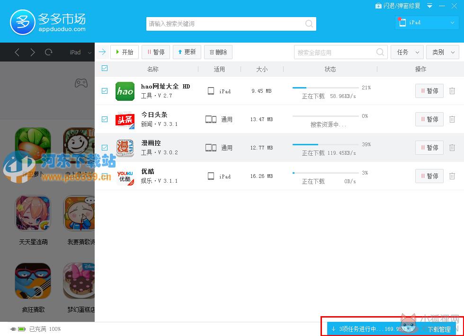The width and height of the screenshot is (464, 336).
Task: Open the game controller category icon
Action: tap(81, 83)
